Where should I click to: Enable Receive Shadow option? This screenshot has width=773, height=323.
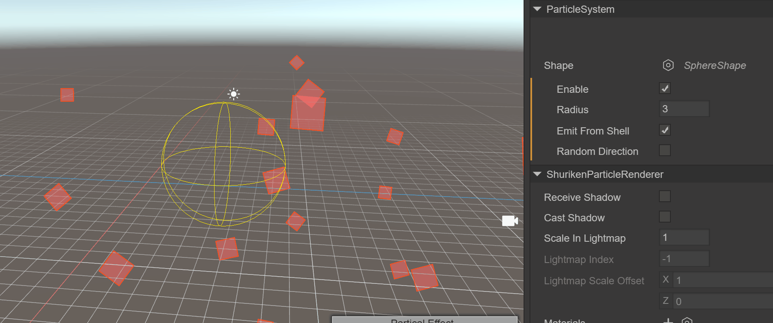click(x=664, y=197)
